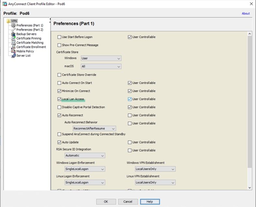Viewport: 256px width, 207px height.
Task: Open Linux Logon Enforcement dropdown
Action: [x=85, y=183]
